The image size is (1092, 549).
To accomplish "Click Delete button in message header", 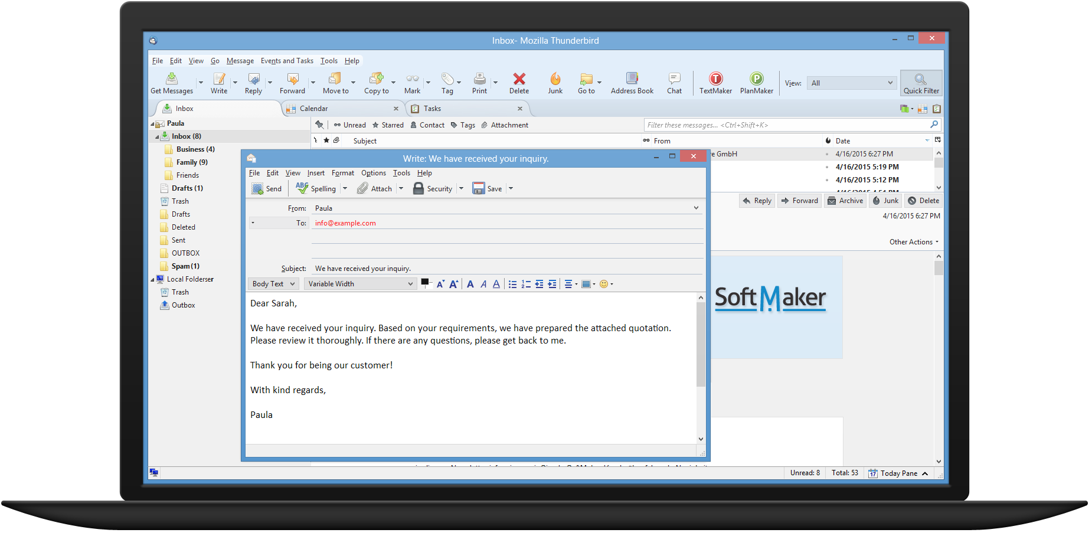I will tap(923, 201).
